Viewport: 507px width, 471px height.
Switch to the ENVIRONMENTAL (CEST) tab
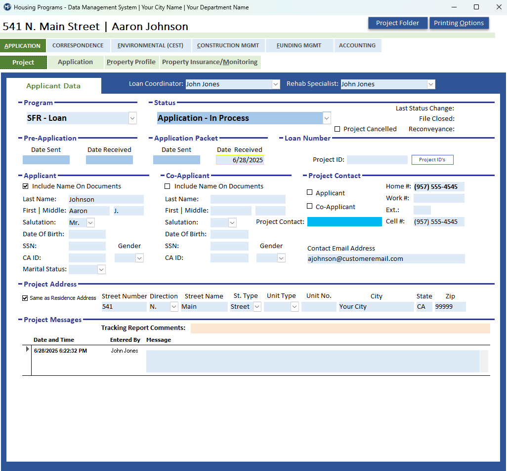(x=150, y=45)
